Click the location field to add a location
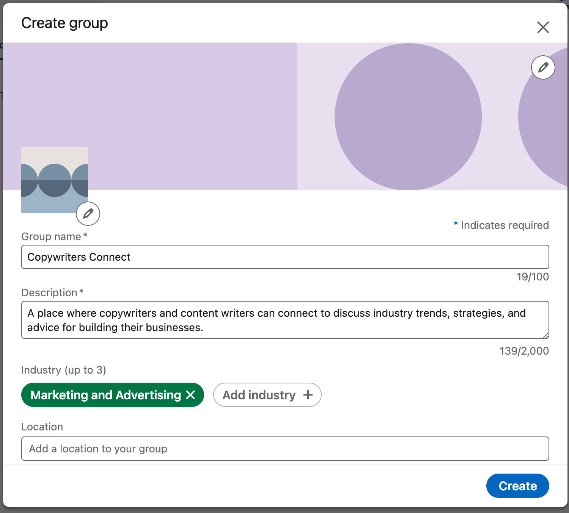 284,449
